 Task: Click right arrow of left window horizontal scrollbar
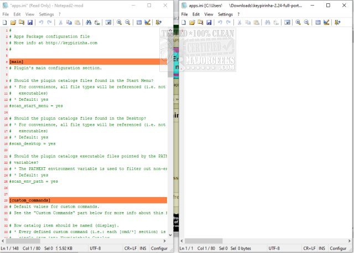click(x=165, y=241)
